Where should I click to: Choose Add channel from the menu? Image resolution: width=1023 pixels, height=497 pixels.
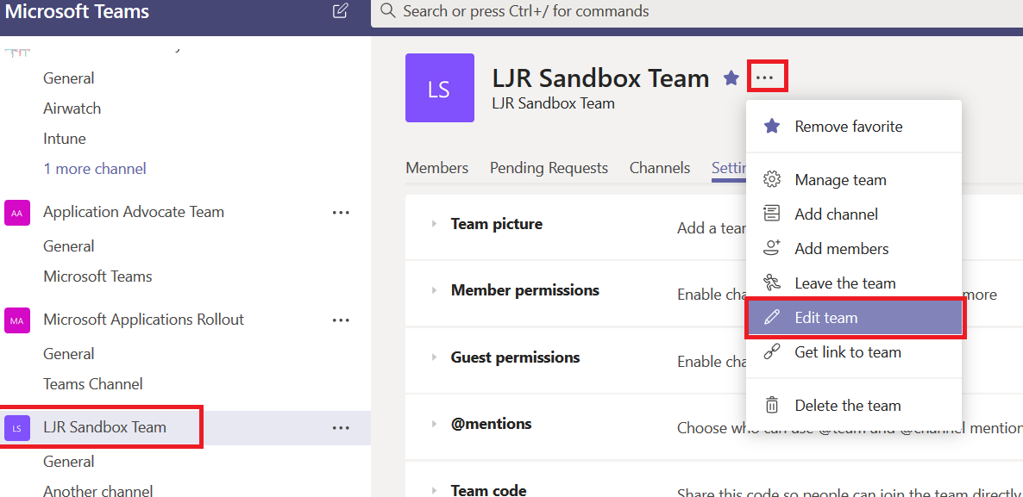[x=854, y=214]
